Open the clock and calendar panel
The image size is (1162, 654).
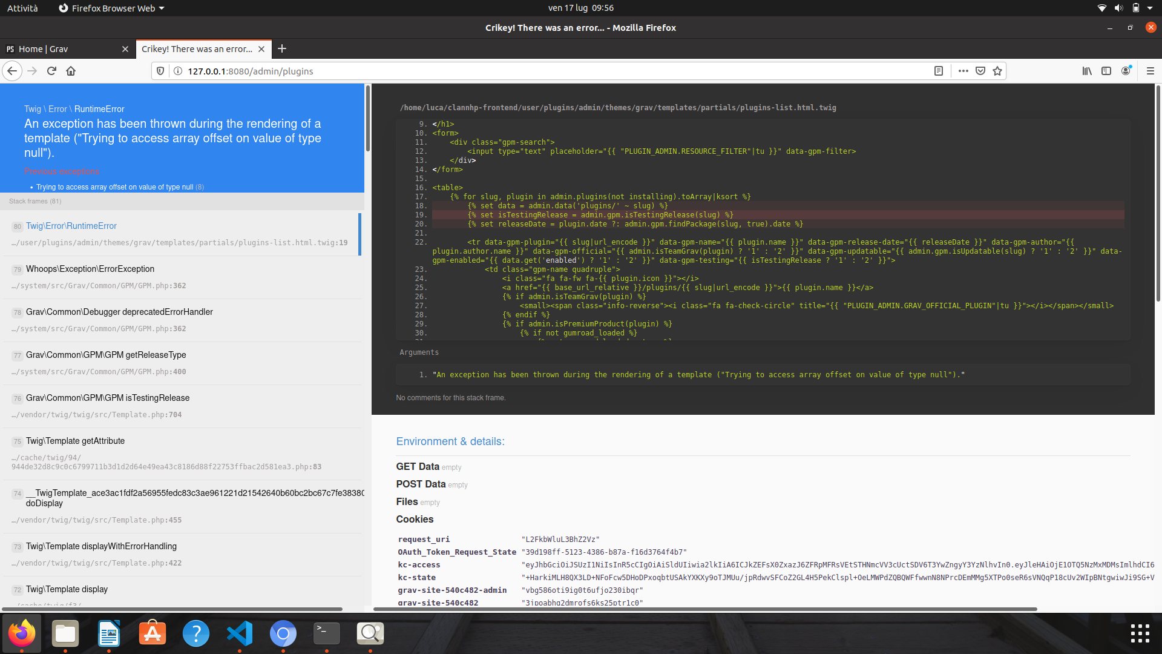[x=581, y=8]
